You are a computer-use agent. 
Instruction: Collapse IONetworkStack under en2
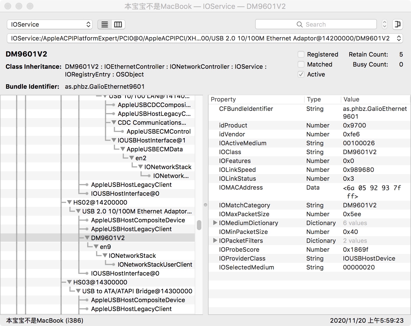click(141, 167)
